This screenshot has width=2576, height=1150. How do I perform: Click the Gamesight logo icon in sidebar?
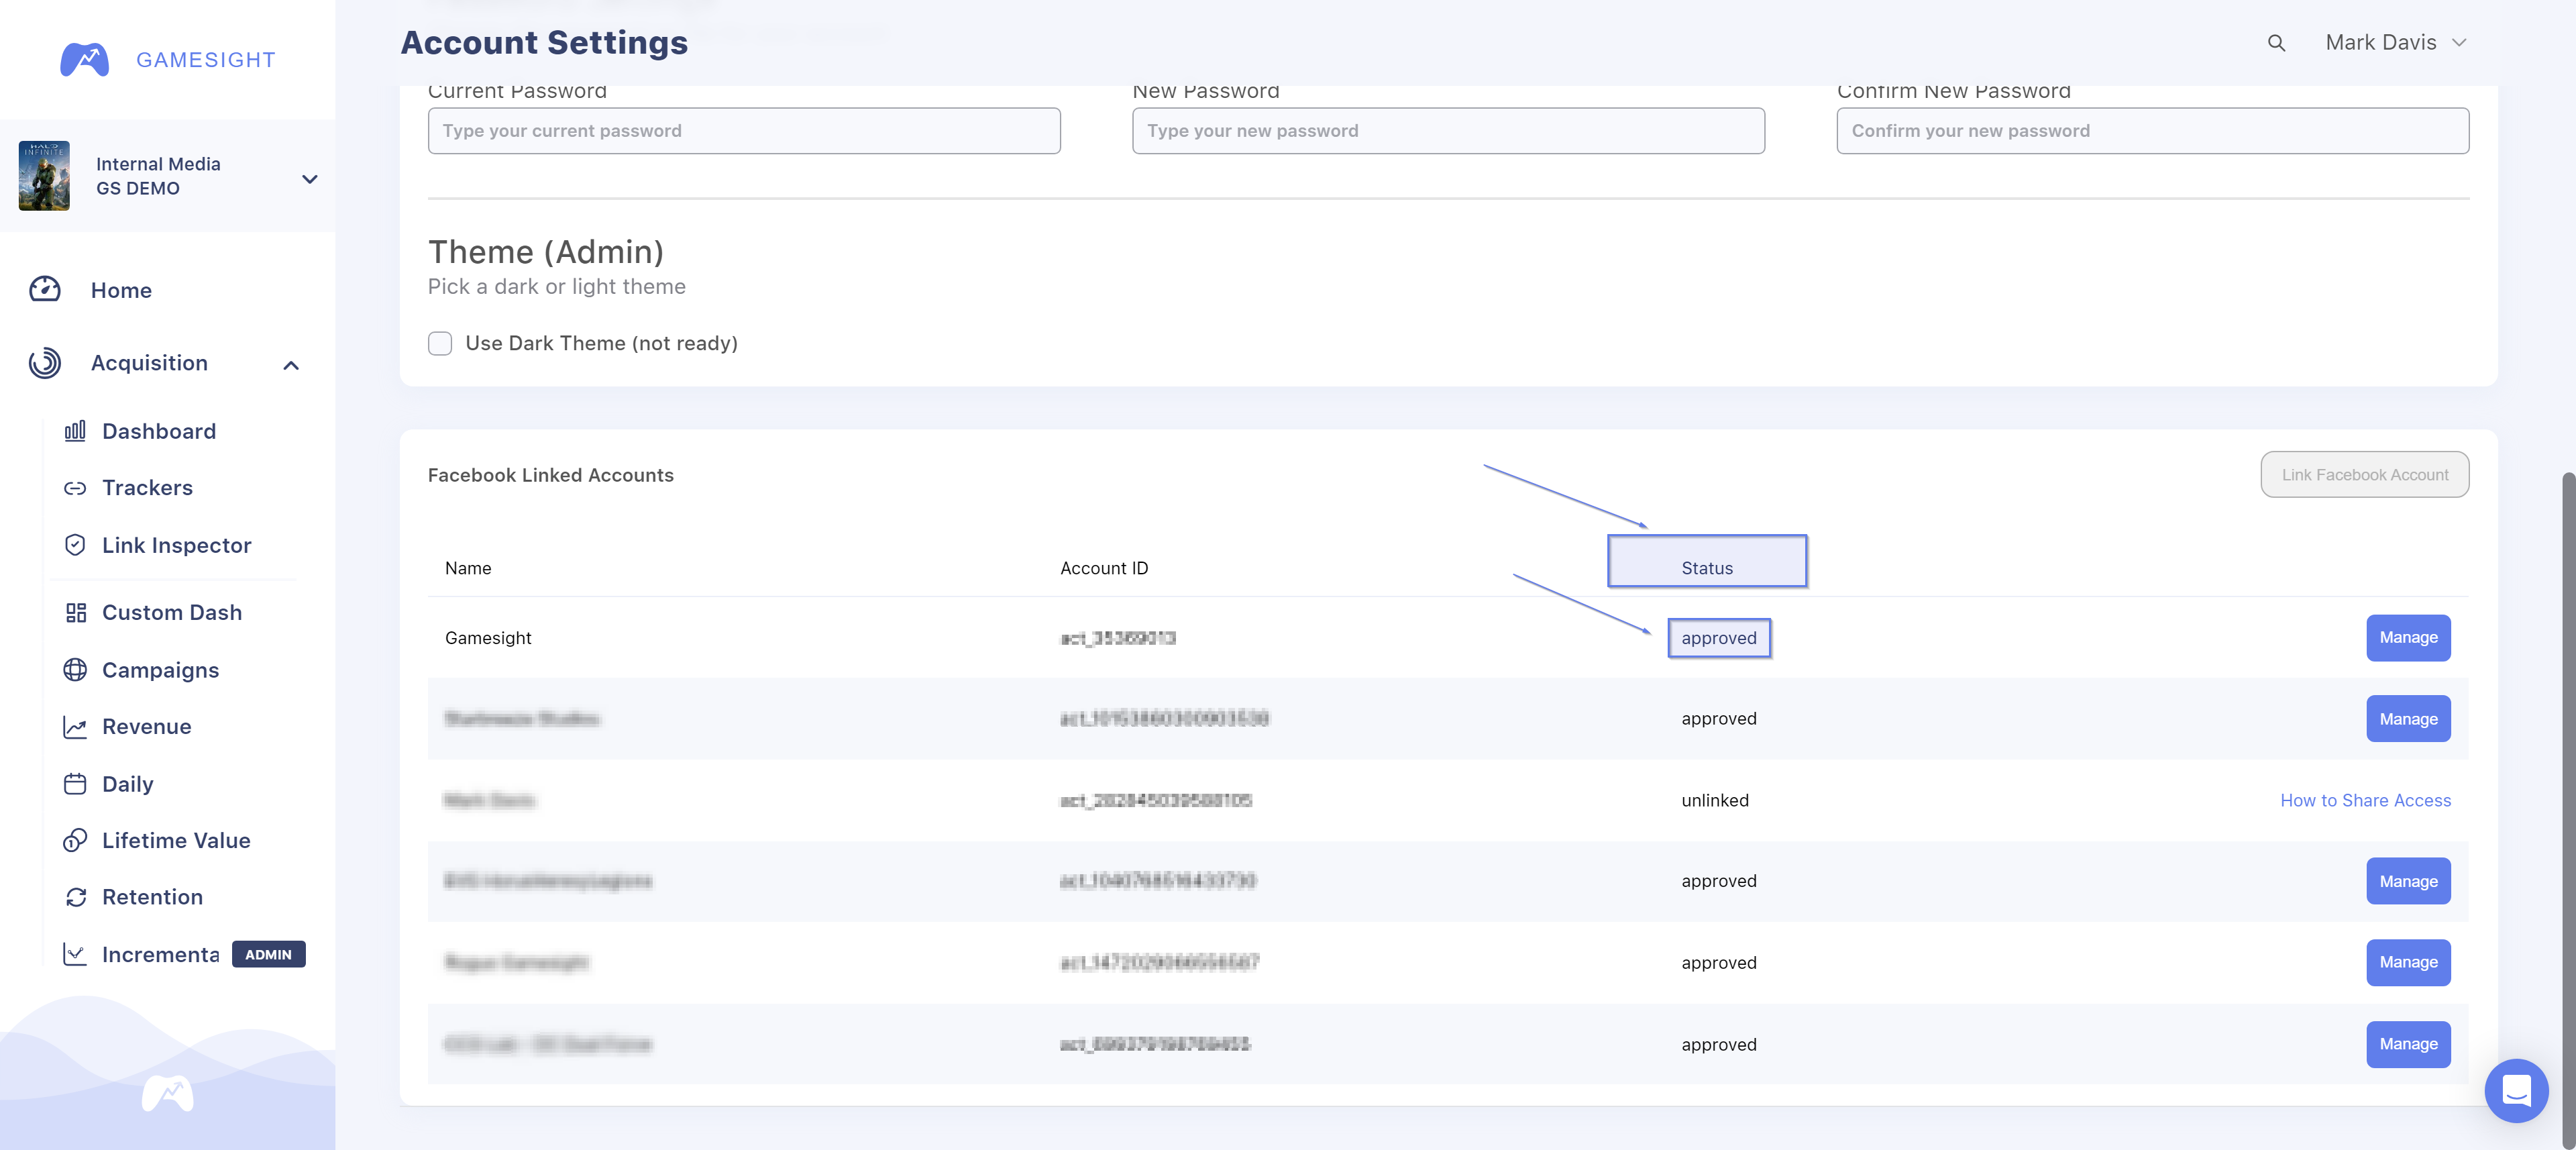[x=84, y=58]
